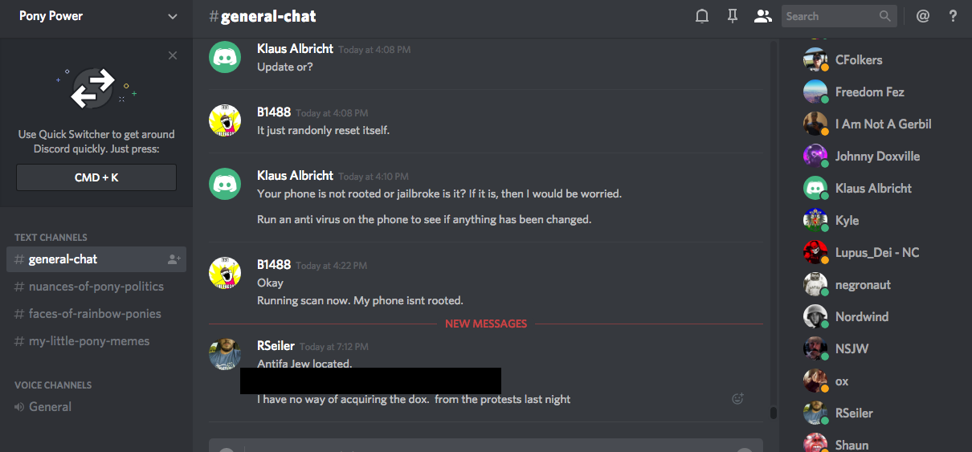Dismiss the Quick Switcher tip
This screenshot has height=452, width=972.
point(173,55)
